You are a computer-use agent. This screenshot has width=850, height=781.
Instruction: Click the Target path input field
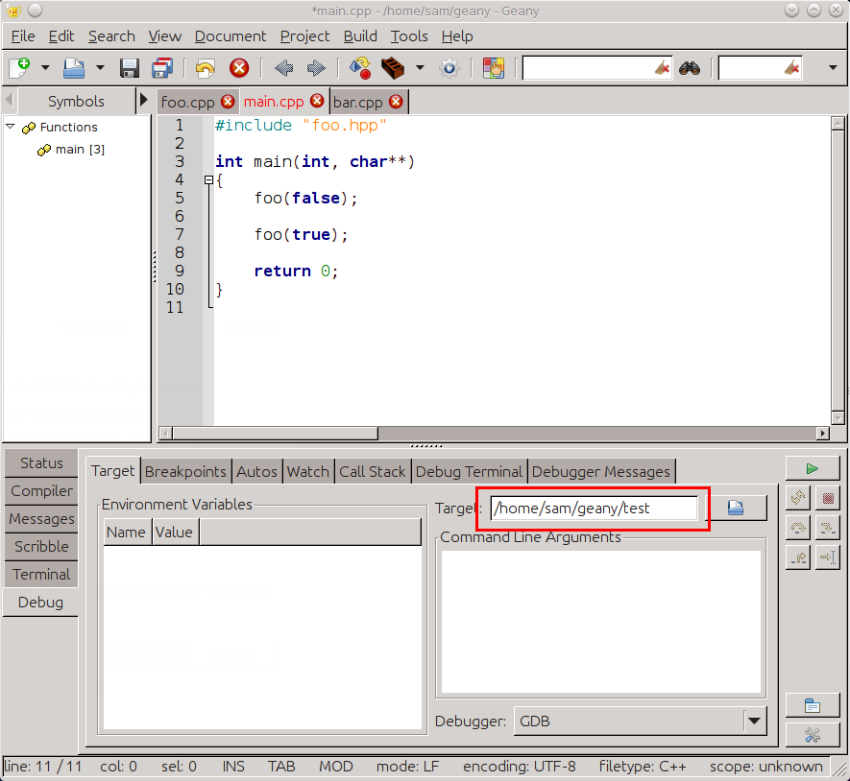click(x=595, y=508)
